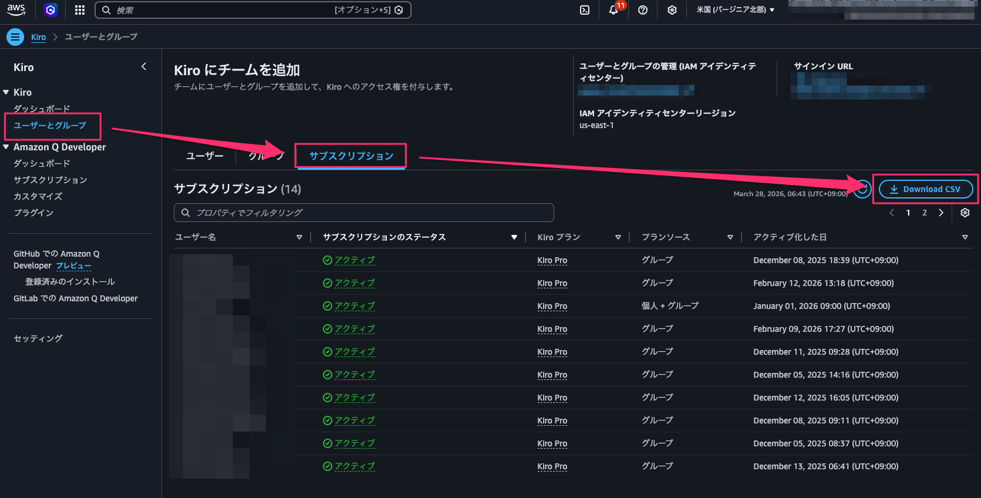Screen dimensions: 981x498
Task: Open ダッシュボード under Amazon Q Developer
Action: point(42,163)
